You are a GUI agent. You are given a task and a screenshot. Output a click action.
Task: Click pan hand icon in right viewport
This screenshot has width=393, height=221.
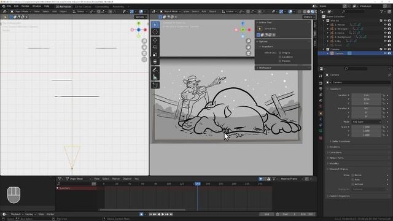click(248, 47)
